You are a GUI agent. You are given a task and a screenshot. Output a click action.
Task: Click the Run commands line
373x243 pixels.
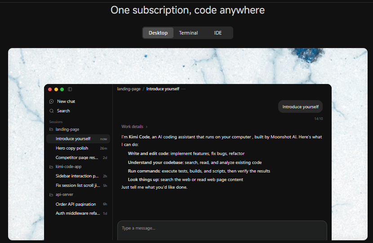click(x=199, y=171)
